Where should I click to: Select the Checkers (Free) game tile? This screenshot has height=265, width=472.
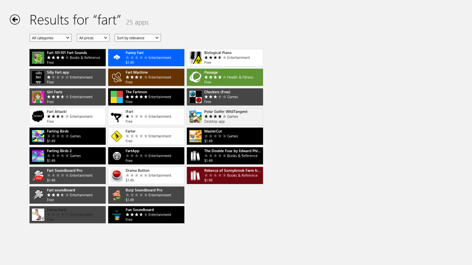click(x=225, y=97)
